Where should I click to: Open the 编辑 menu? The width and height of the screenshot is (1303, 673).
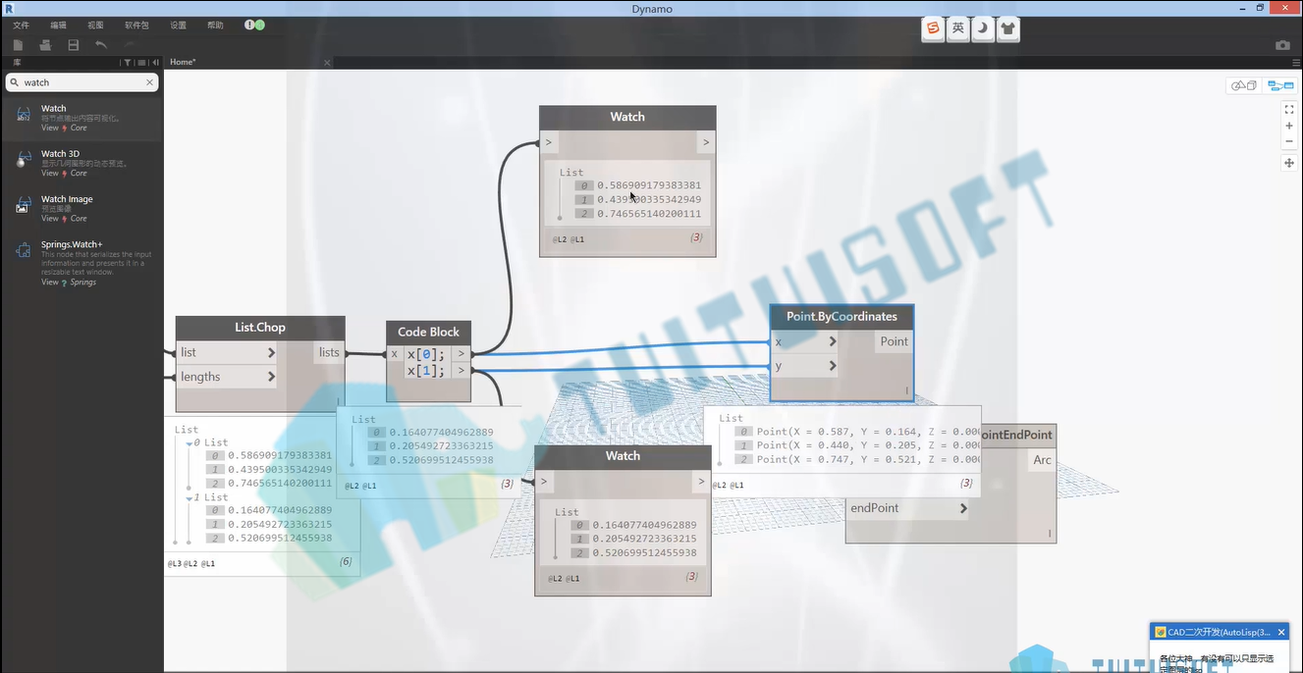pyautogui.click(x=59, y=26)
